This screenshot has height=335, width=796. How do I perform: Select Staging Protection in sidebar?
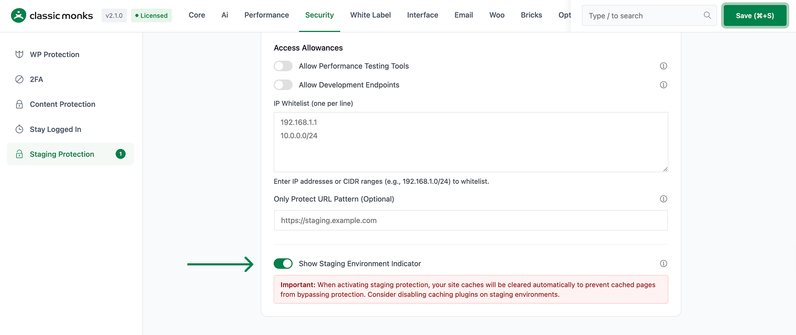(70, 154)
